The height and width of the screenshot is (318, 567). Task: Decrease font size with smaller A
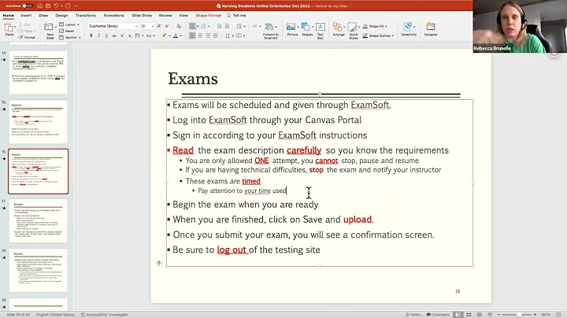tap(167, 26)
